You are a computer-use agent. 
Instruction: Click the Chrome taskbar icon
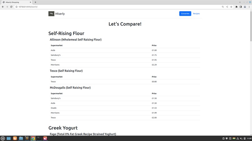(33, 138)
